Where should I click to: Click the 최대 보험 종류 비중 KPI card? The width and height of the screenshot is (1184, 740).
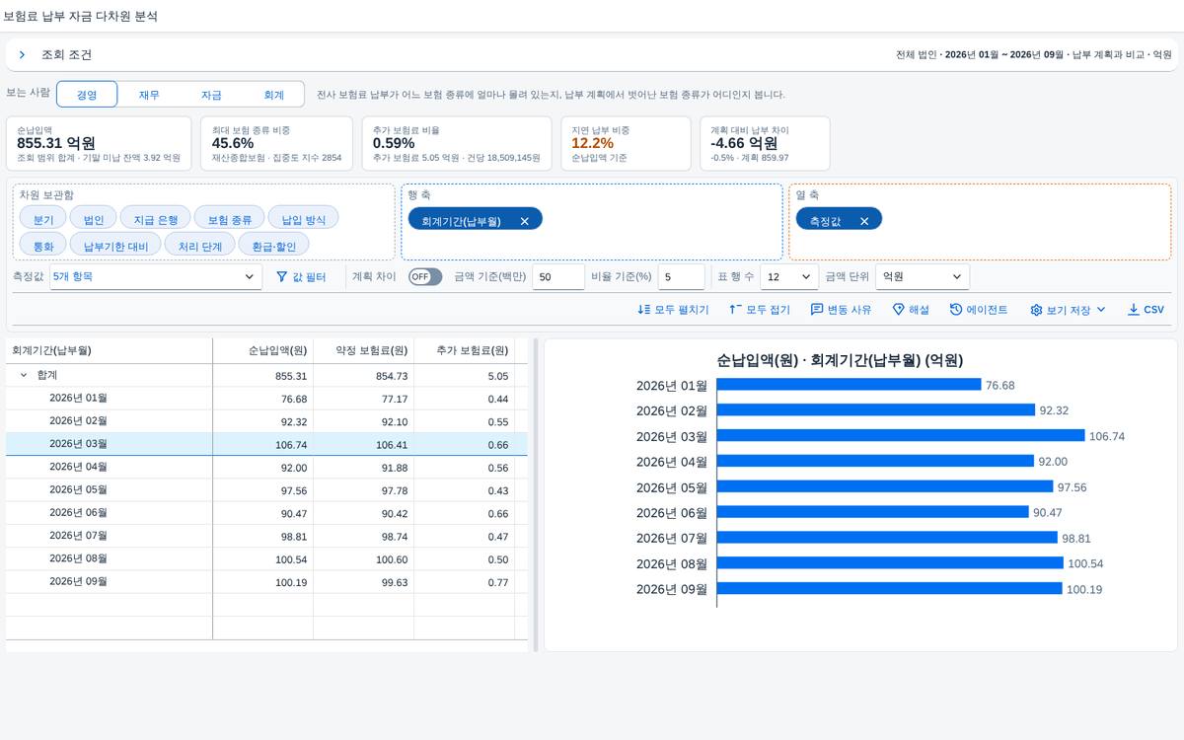(276, 143)
